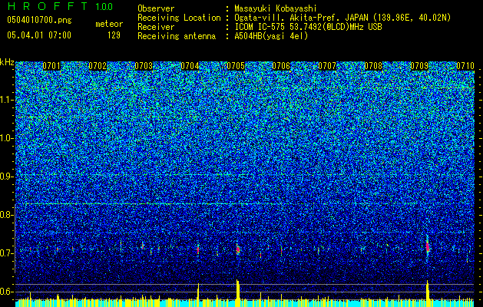This screenshot has width=483, height=307.
Task: Click the 0707 time marker
Action: (327, 66)
